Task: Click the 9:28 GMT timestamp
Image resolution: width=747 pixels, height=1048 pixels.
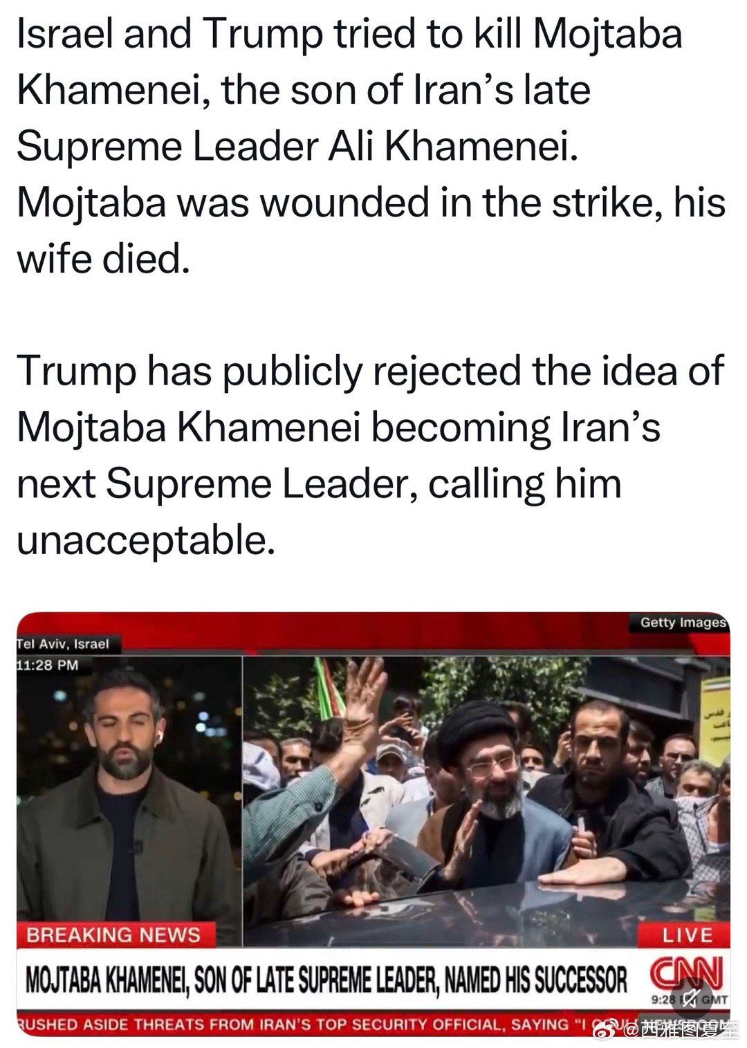Action: click(690, 1000)
